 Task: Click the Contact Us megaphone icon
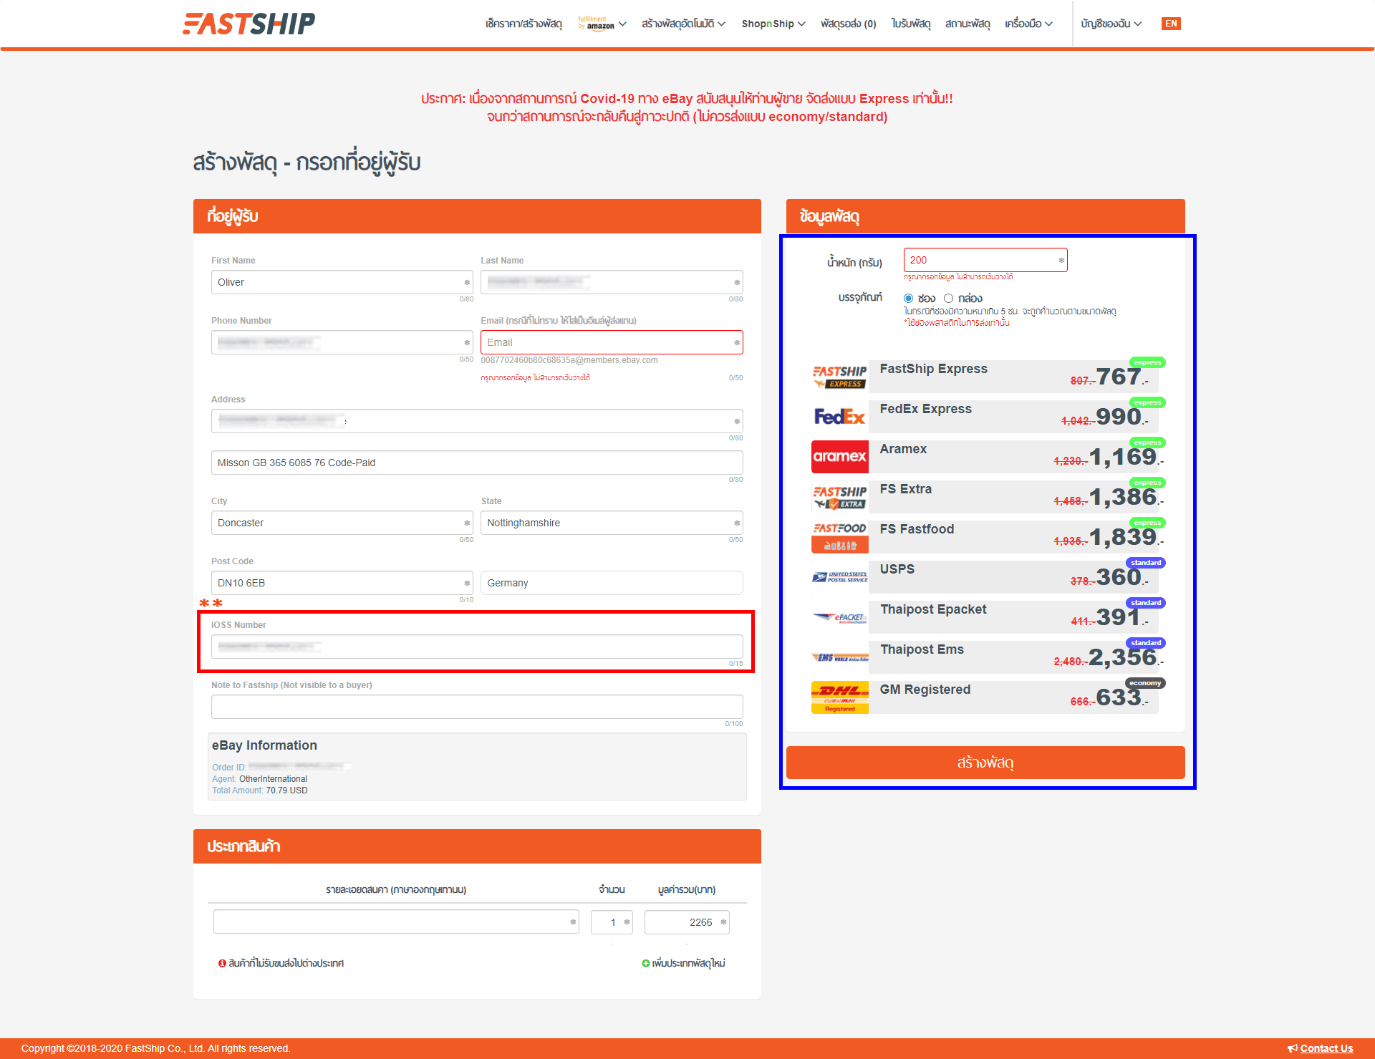point(1293,1048)
